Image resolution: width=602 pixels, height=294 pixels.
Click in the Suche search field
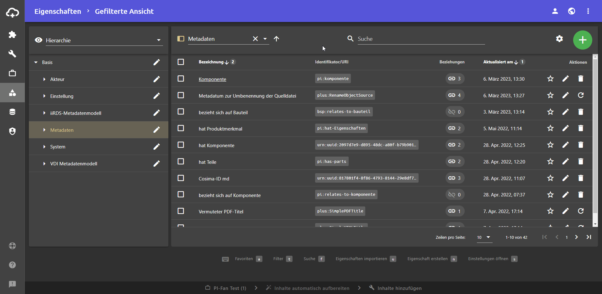(x=421, y=39)
